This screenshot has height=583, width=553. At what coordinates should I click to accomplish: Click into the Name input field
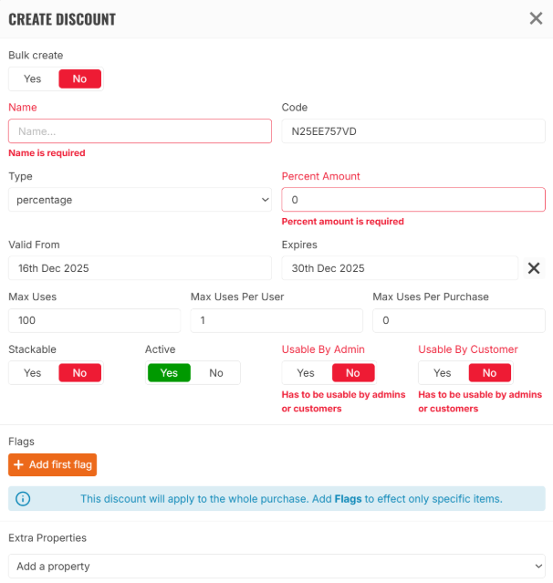click(140, 131)
